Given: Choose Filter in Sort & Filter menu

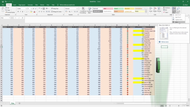Looking at the screenshot, I should coord(179,22).
